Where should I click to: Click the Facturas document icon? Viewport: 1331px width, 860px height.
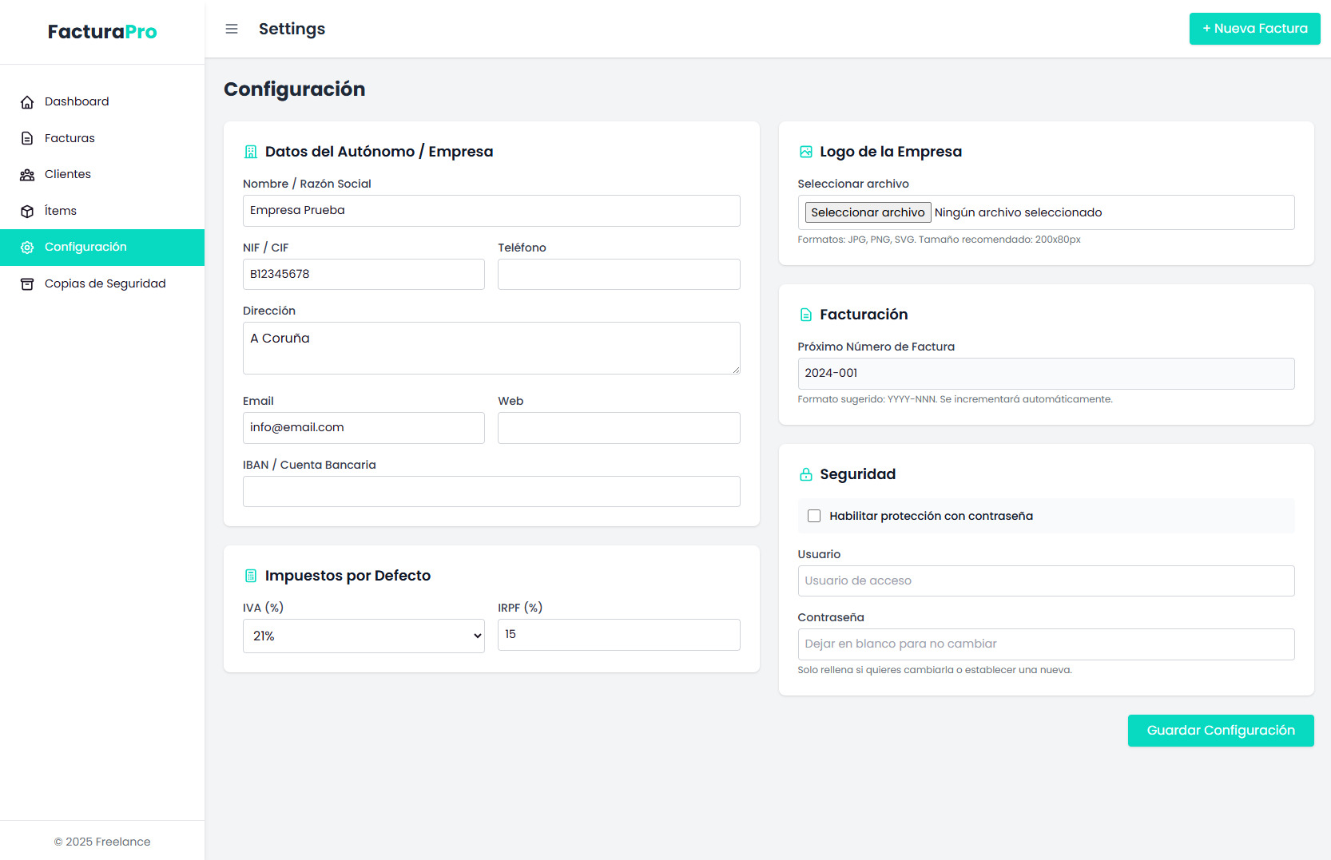(x=27, y=138)
